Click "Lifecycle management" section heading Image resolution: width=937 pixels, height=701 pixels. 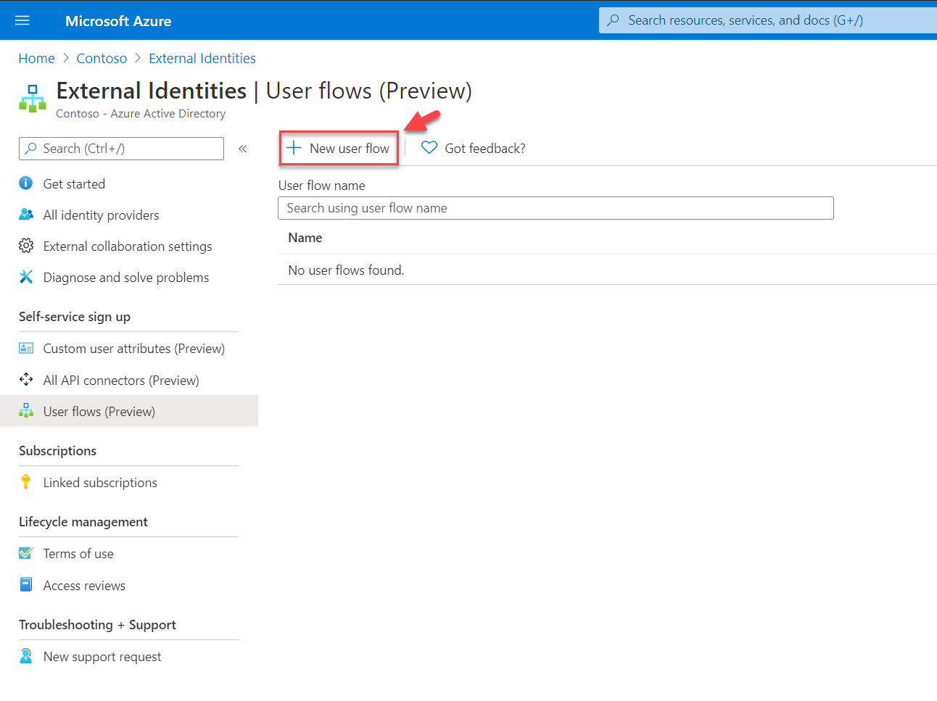tap(83, 522)
